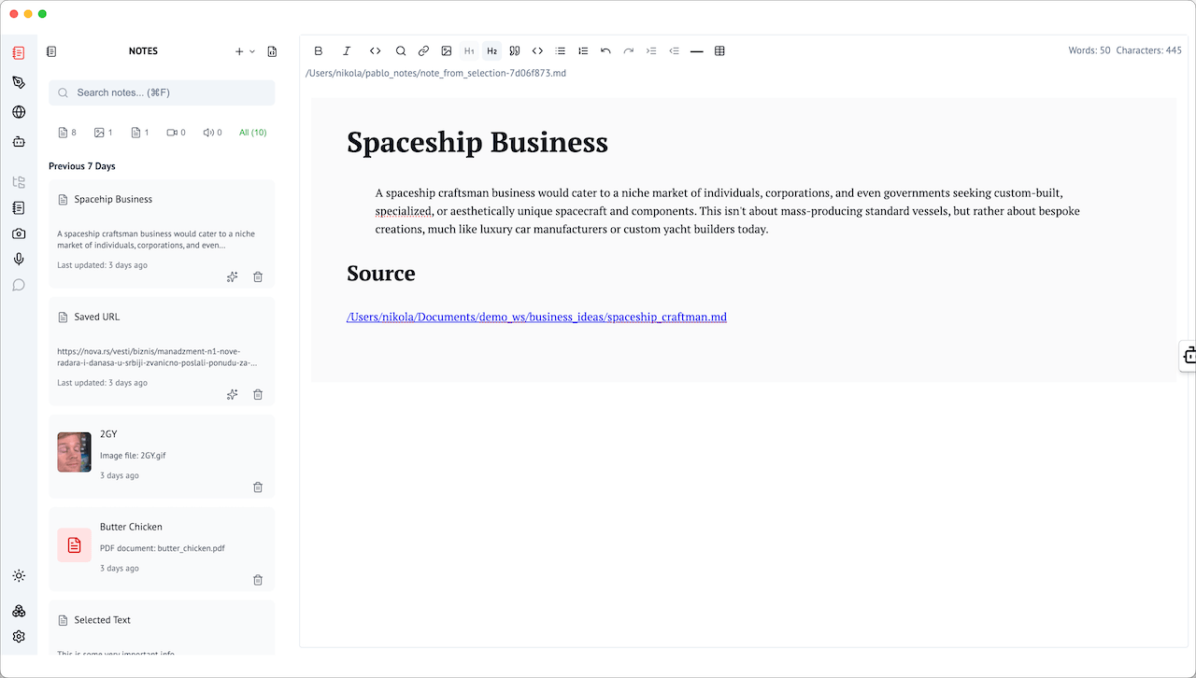Open the folder tree icon in sidebar

[19, 182]
